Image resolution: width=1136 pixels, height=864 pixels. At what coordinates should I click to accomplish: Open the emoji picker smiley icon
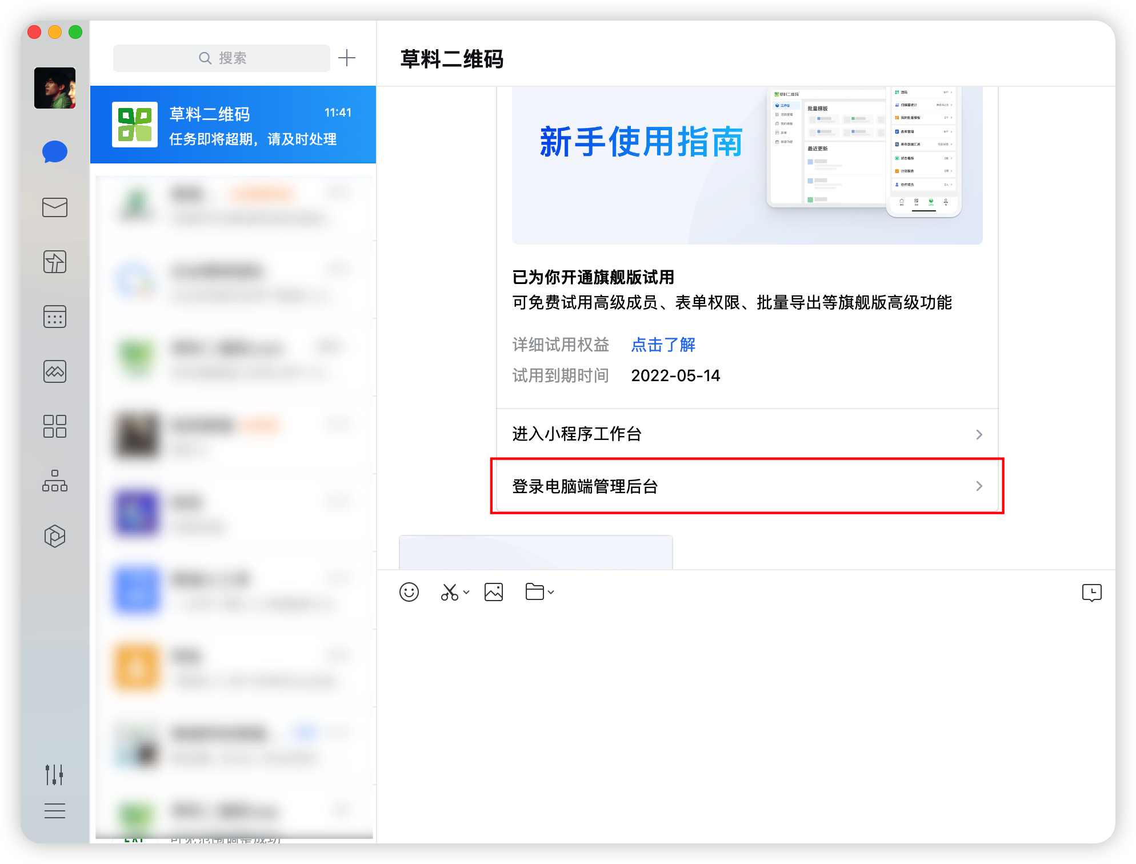409,592
